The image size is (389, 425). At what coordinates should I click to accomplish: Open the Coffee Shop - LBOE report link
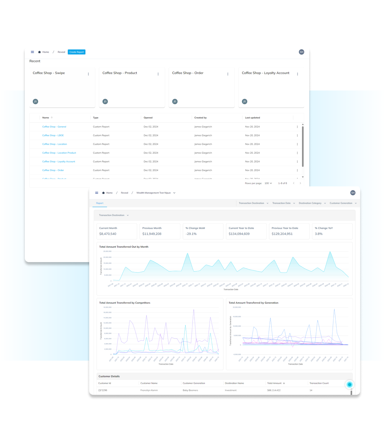pos(53,135)
